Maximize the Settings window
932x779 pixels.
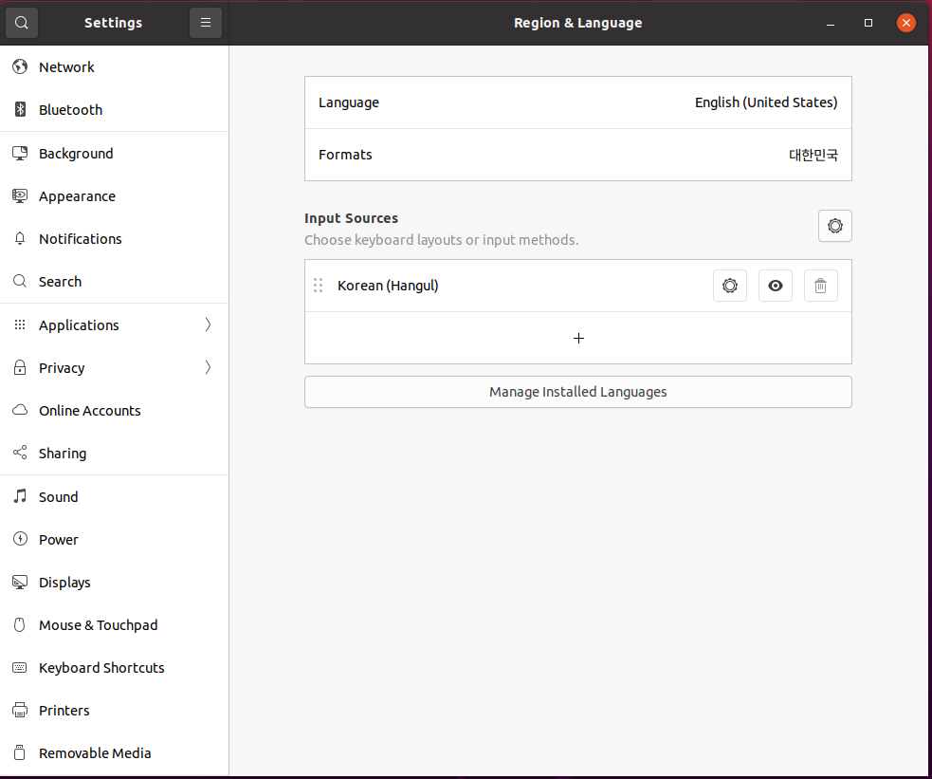868,23
